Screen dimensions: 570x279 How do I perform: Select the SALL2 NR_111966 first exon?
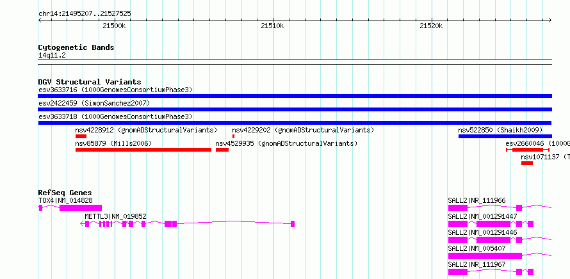pos(458,208)
